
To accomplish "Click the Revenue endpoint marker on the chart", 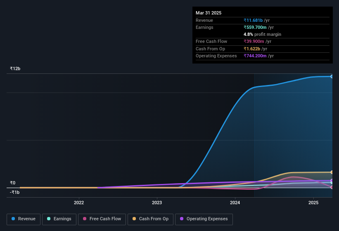I will point(332,76).
